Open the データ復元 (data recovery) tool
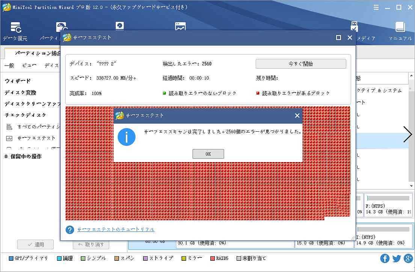This screenshot has height=272, width=415. (15, 32)
